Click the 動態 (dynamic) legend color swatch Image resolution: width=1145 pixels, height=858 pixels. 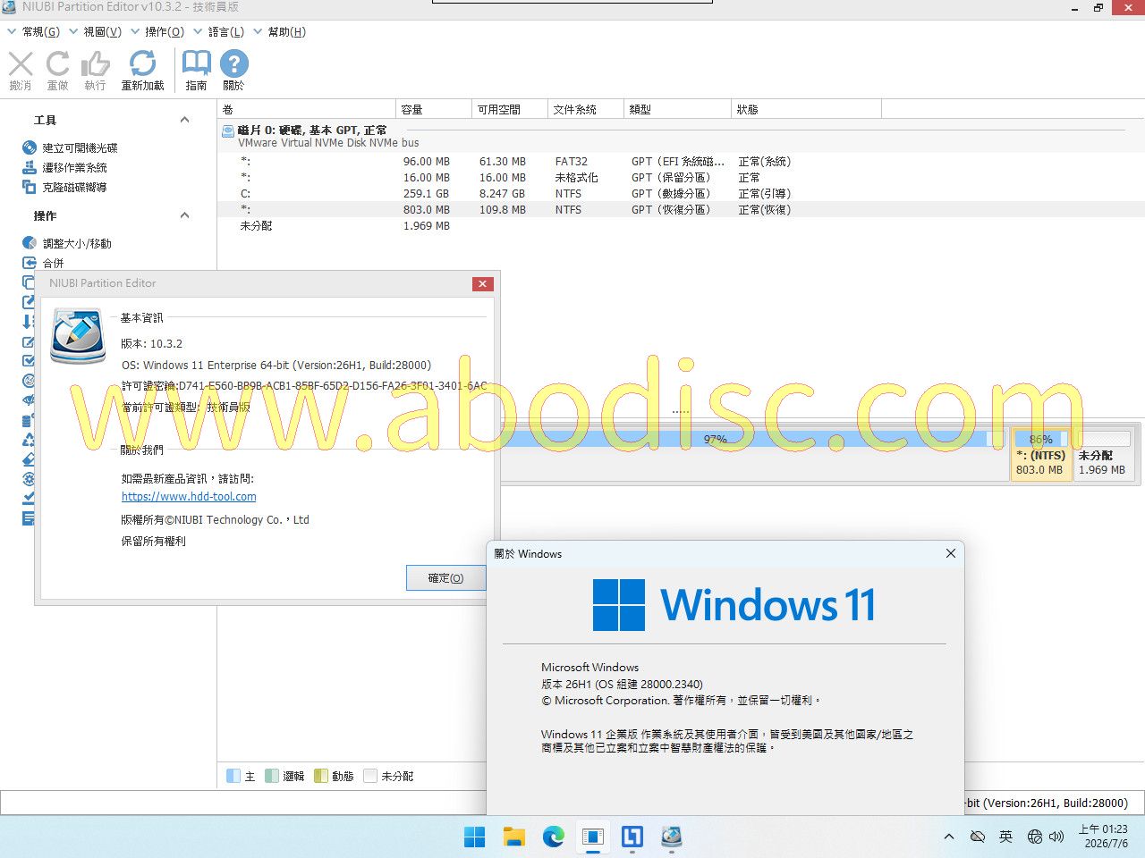(x=321, y=776)
